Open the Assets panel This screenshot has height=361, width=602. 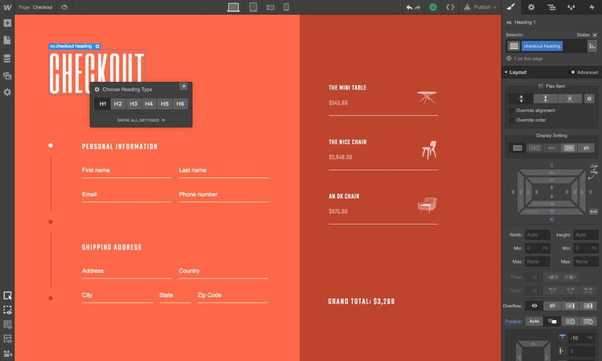[x=7, y=76]
